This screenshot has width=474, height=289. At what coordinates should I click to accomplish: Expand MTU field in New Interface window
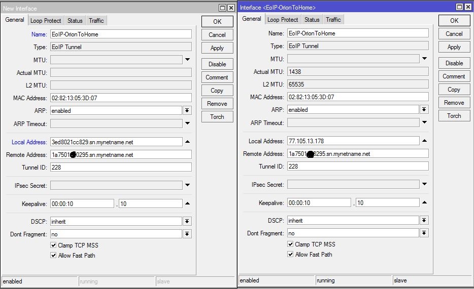pyautogui.click(x=187, y=60)
